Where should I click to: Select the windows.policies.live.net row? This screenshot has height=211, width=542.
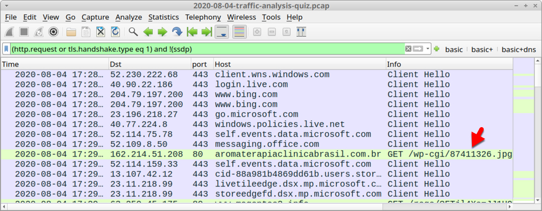coord(256,124)
